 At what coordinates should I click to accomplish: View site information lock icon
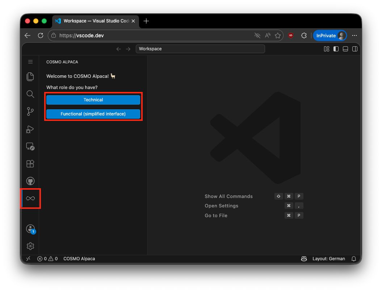click(54, 35)
